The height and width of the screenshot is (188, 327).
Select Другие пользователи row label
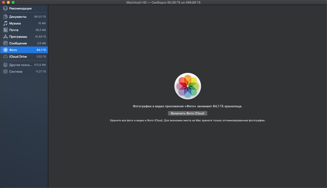click(x=21, y=65)
